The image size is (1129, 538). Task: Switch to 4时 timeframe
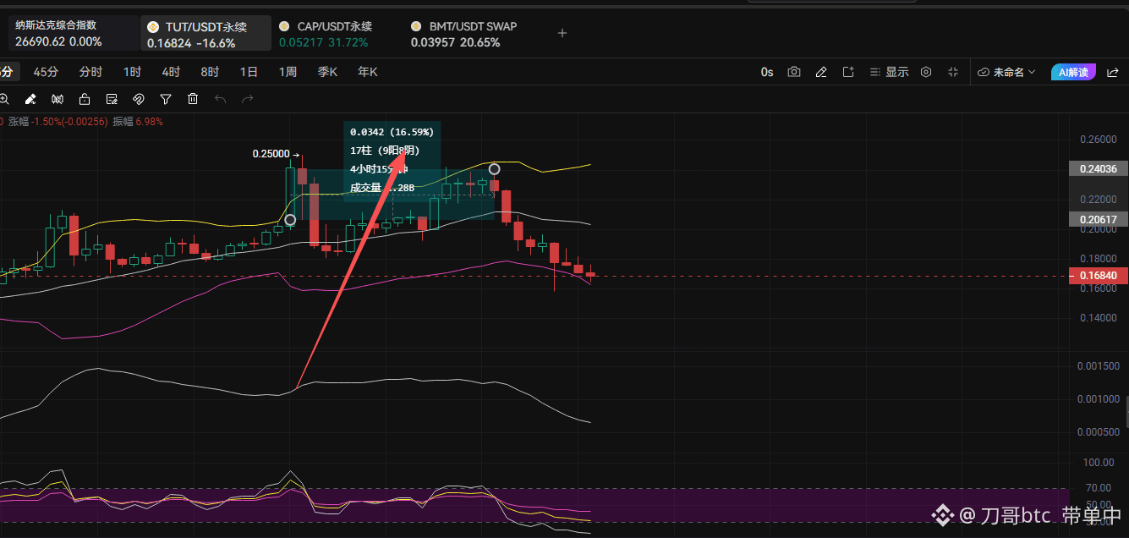(x=171, y=72)
